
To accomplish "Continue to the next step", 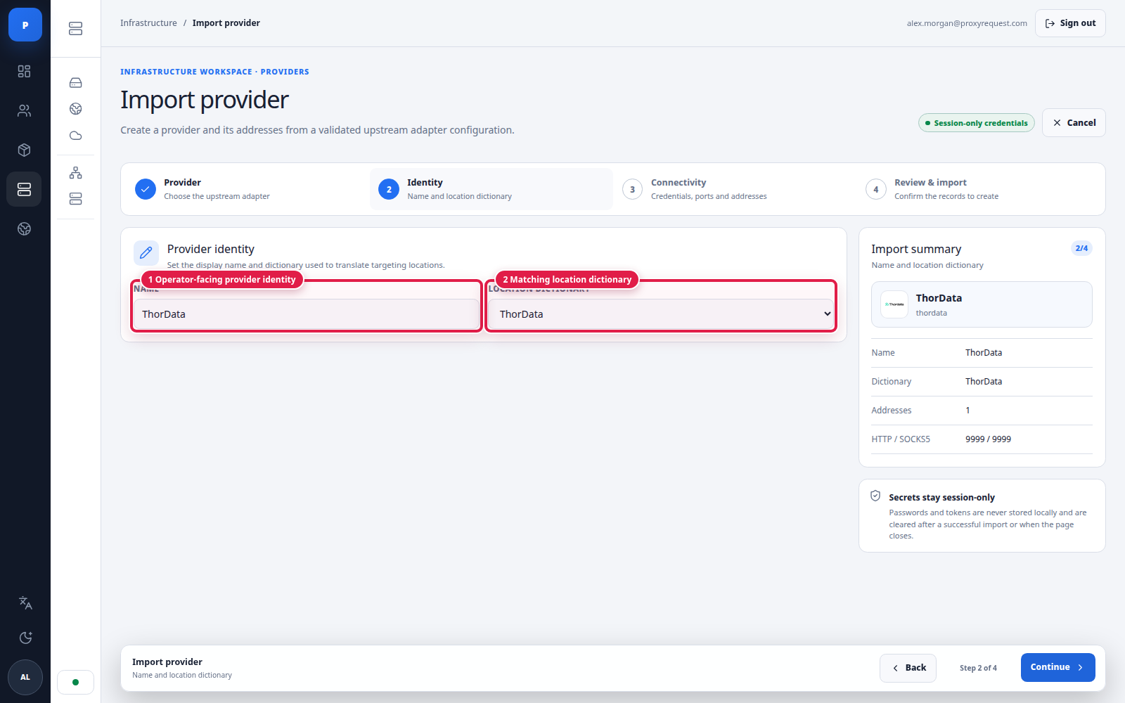I will click(x=1057, y=668).
